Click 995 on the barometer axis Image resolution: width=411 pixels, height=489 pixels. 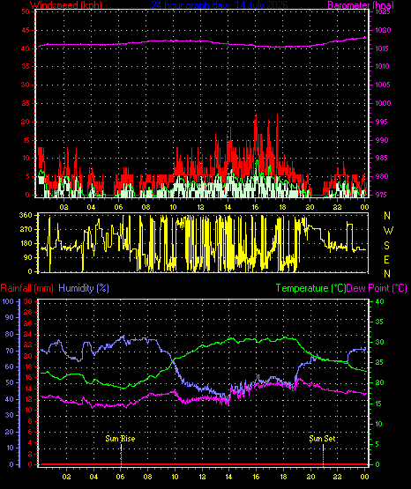382,122
